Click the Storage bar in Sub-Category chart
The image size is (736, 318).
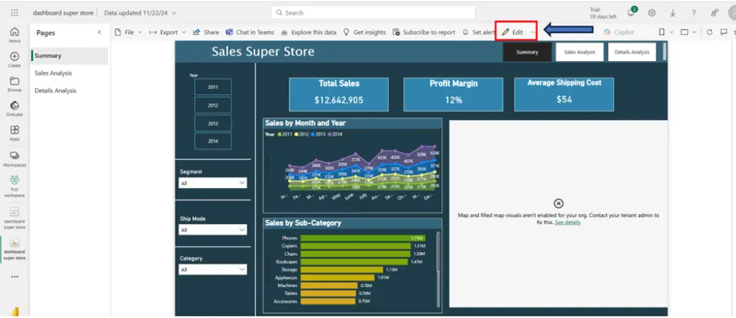click(x=342, y=270)
